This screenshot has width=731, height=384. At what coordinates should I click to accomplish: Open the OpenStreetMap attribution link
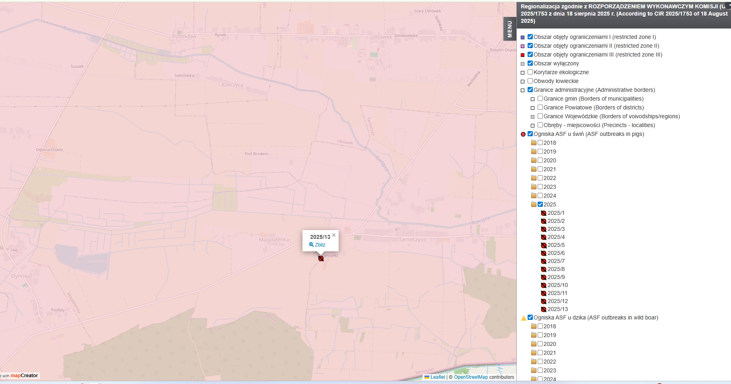(x=471, y=377)
